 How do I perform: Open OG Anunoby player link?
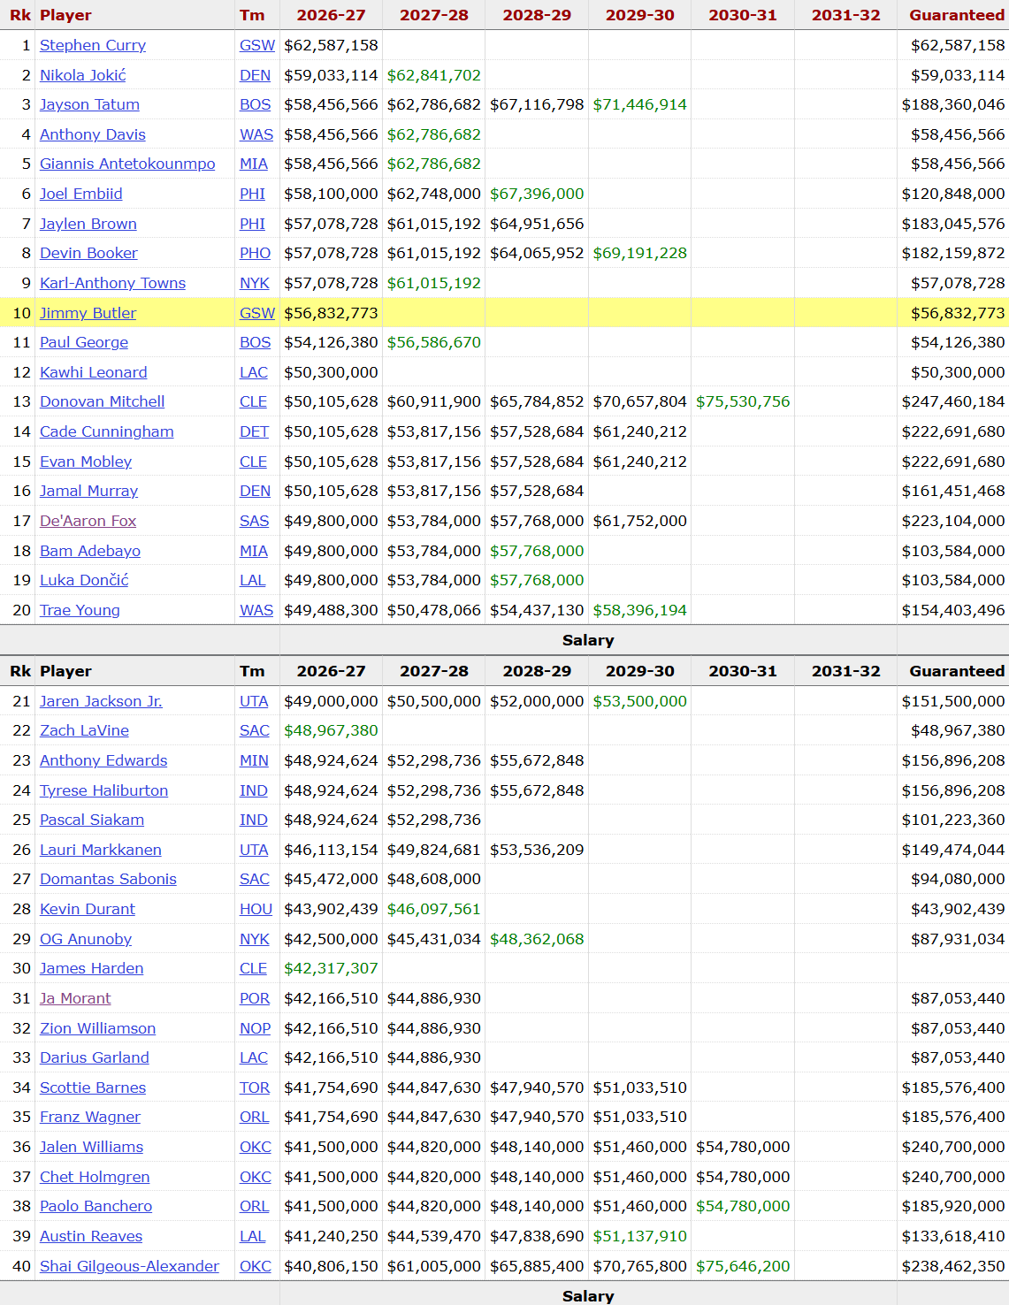click(x=86, y=939)
